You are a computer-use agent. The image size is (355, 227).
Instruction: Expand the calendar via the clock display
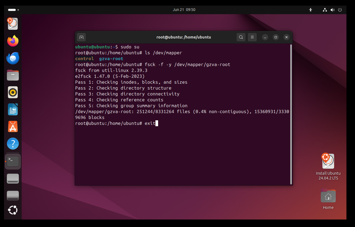[184, 10]
